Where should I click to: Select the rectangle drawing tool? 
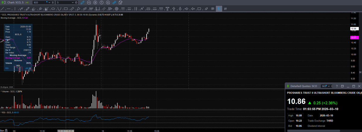[x=66, y=9]
